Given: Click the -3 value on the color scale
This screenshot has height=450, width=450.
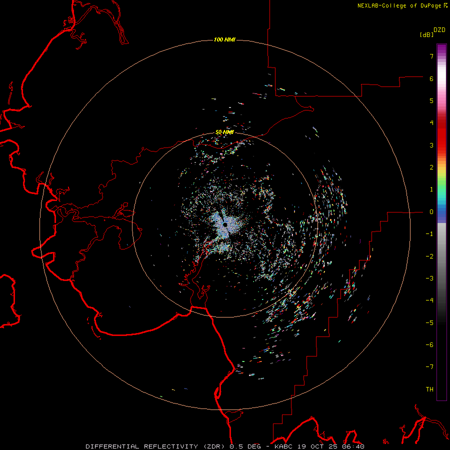Looking at the screenshot, I should point(429,278).
